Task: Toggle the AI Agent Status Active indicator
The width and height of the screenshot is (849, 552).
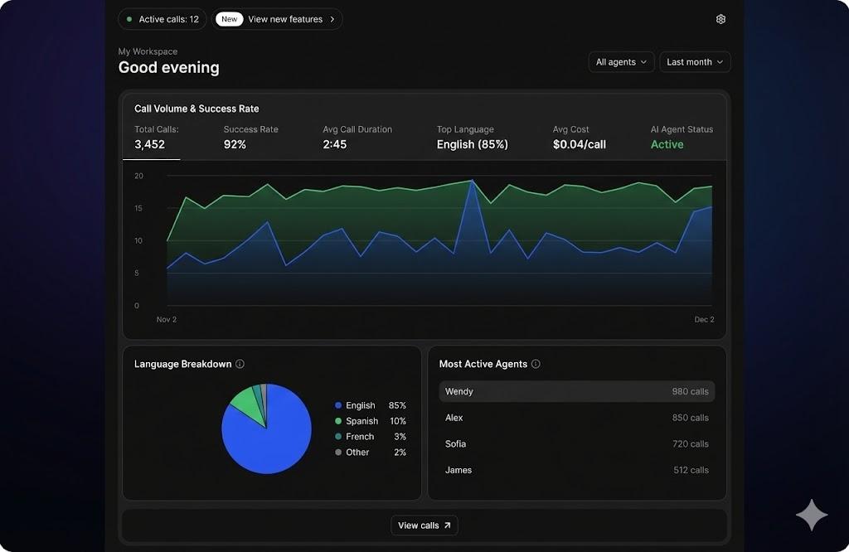Action: point(667,143)
